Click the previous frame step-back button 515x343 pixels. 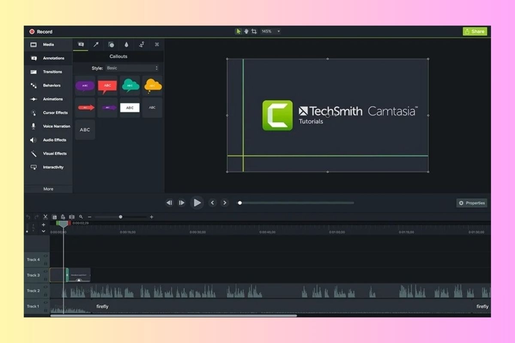pos(169,203)
